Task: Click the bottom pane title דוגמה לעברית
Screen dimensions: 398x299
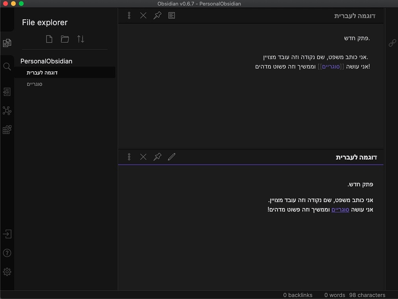Action: pyautogui.click(x=356, y=157)
